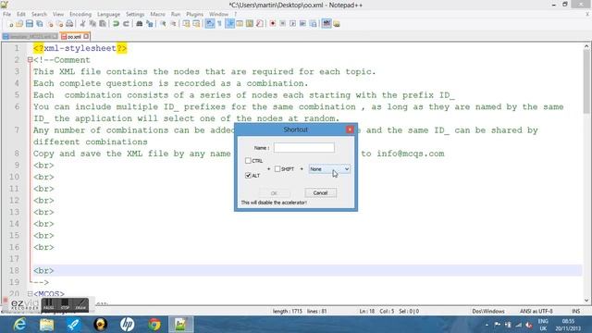
Task: Open Google Chrome from the taskbar
Action: [154, 325]
